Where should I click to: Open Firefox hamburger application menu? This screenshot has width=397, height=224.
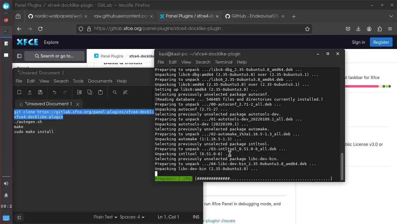(x=390, y=29)
